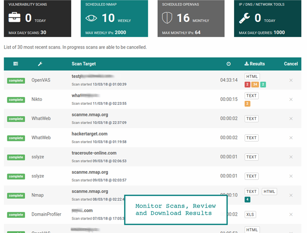
Task: Click Nikto tool name
Action: coord(37,99)
